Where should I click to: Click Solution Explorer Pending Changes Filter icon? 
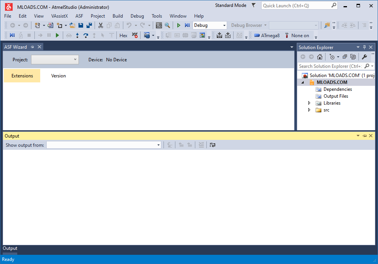[332, 57]
